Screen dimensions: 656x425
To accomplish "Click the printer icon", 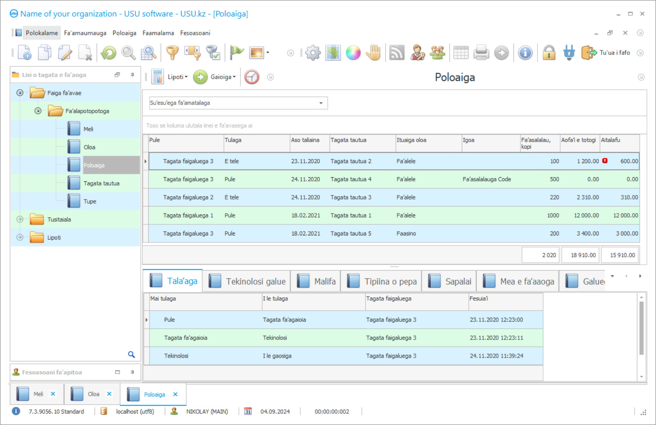I will 481,53.
